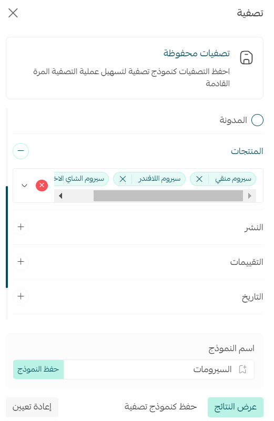Expand the التقييمات section
The height and width of the screenshot is (421, 274).
[21, 262]
